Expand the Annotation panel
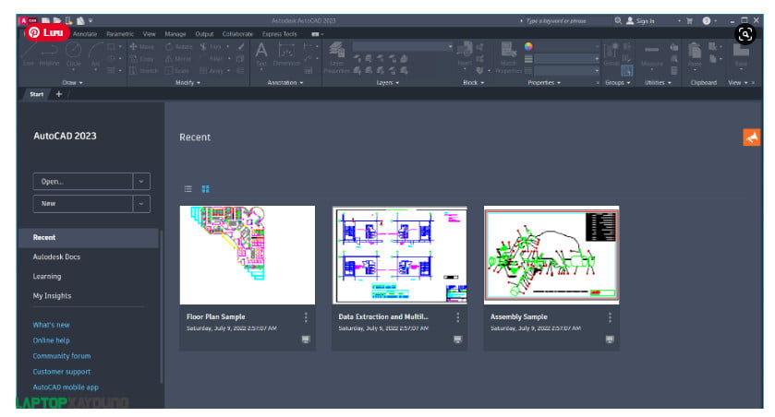 tap(285, 83)
